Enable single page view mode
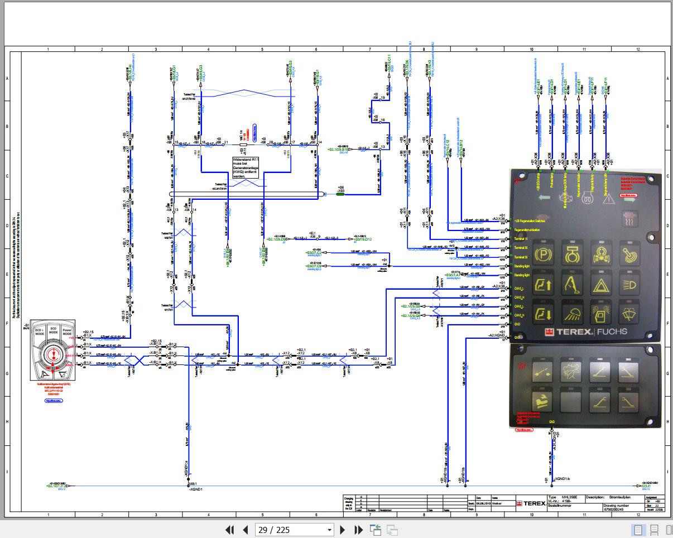Screen dimensions: 673x538 [639, 530]
